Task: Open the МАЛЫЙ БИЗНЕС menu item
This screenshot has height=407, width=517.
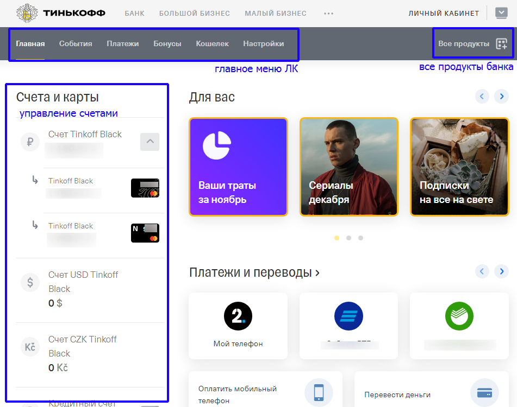Action: [276, 14]
